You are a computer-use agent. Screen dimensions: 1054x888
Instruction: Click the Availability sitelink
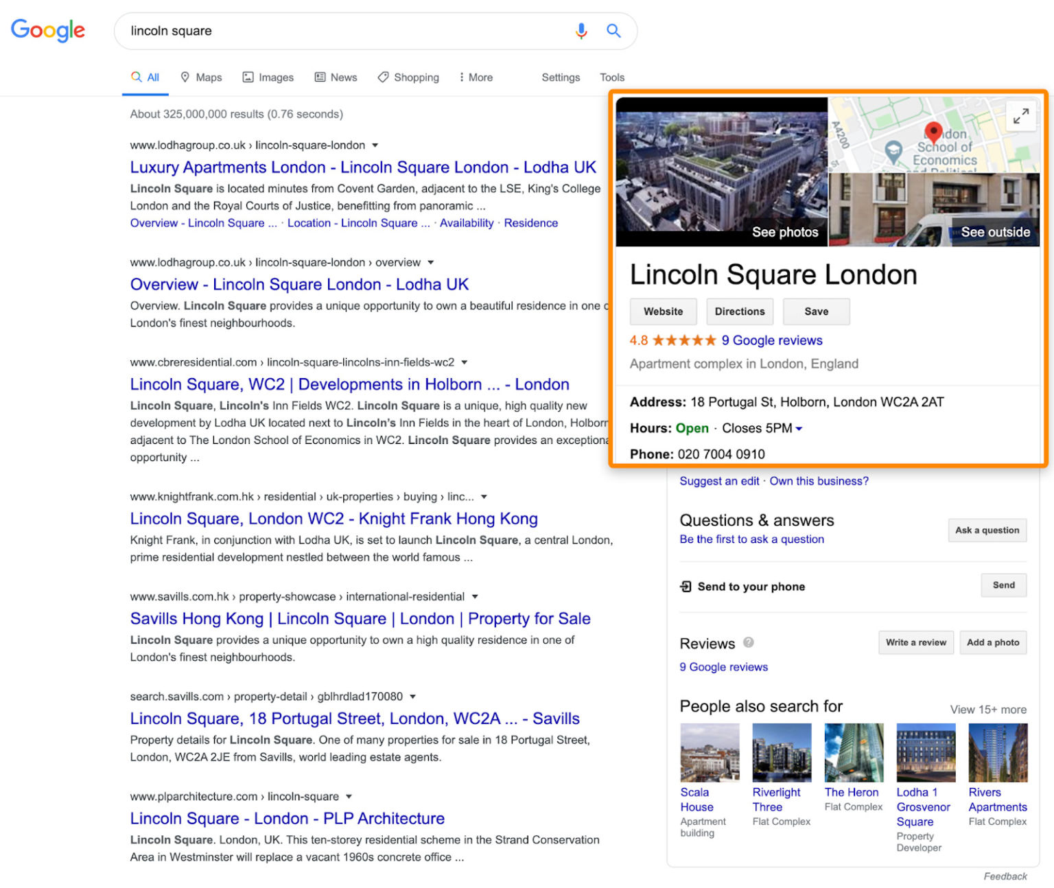tap(467, 223)
